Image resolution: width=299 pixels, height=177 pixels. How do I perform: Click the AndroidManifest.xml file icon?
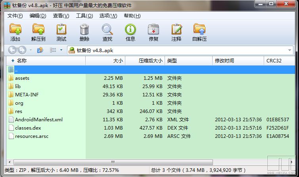point(11,119)
